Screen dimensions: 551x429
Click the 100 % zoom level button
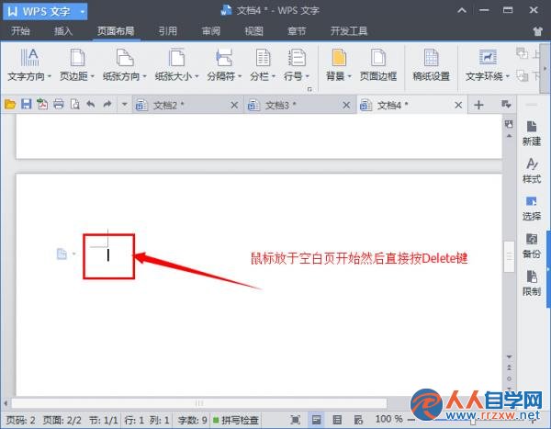(x=388, y=419)
